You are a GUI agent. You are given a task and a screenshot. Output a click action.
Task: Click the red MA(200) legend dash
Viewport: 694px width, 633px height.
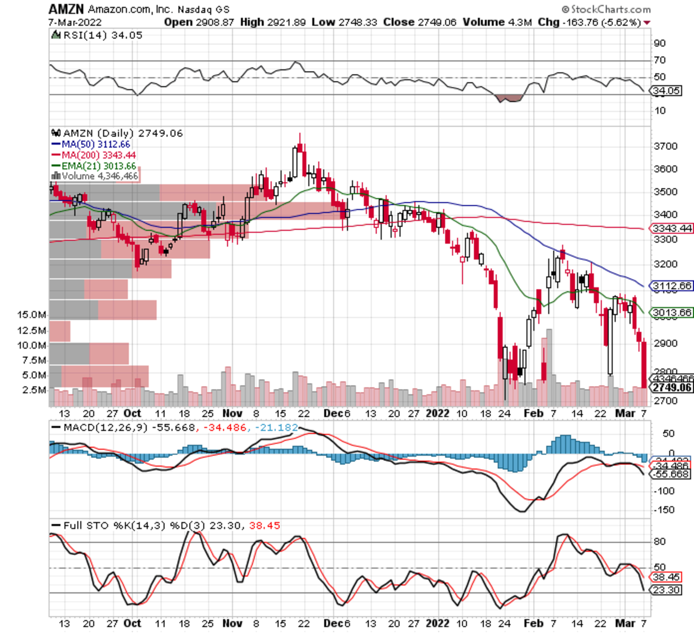tap(56, 155)
